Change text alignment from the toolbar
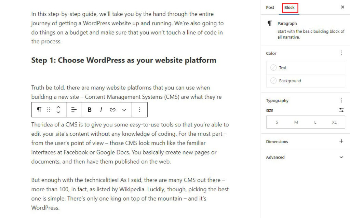 [74, 110]
